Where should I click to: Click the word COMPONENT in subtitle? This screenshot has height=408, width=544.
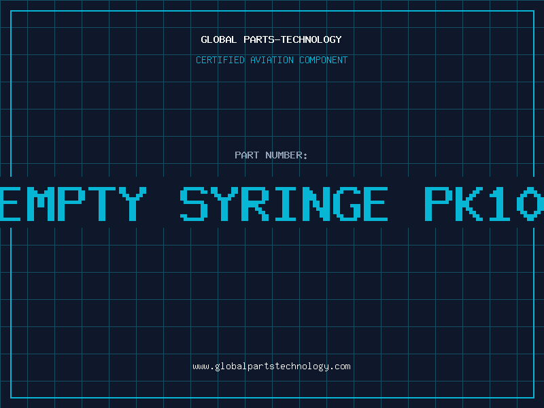click(x=324, y=60)
